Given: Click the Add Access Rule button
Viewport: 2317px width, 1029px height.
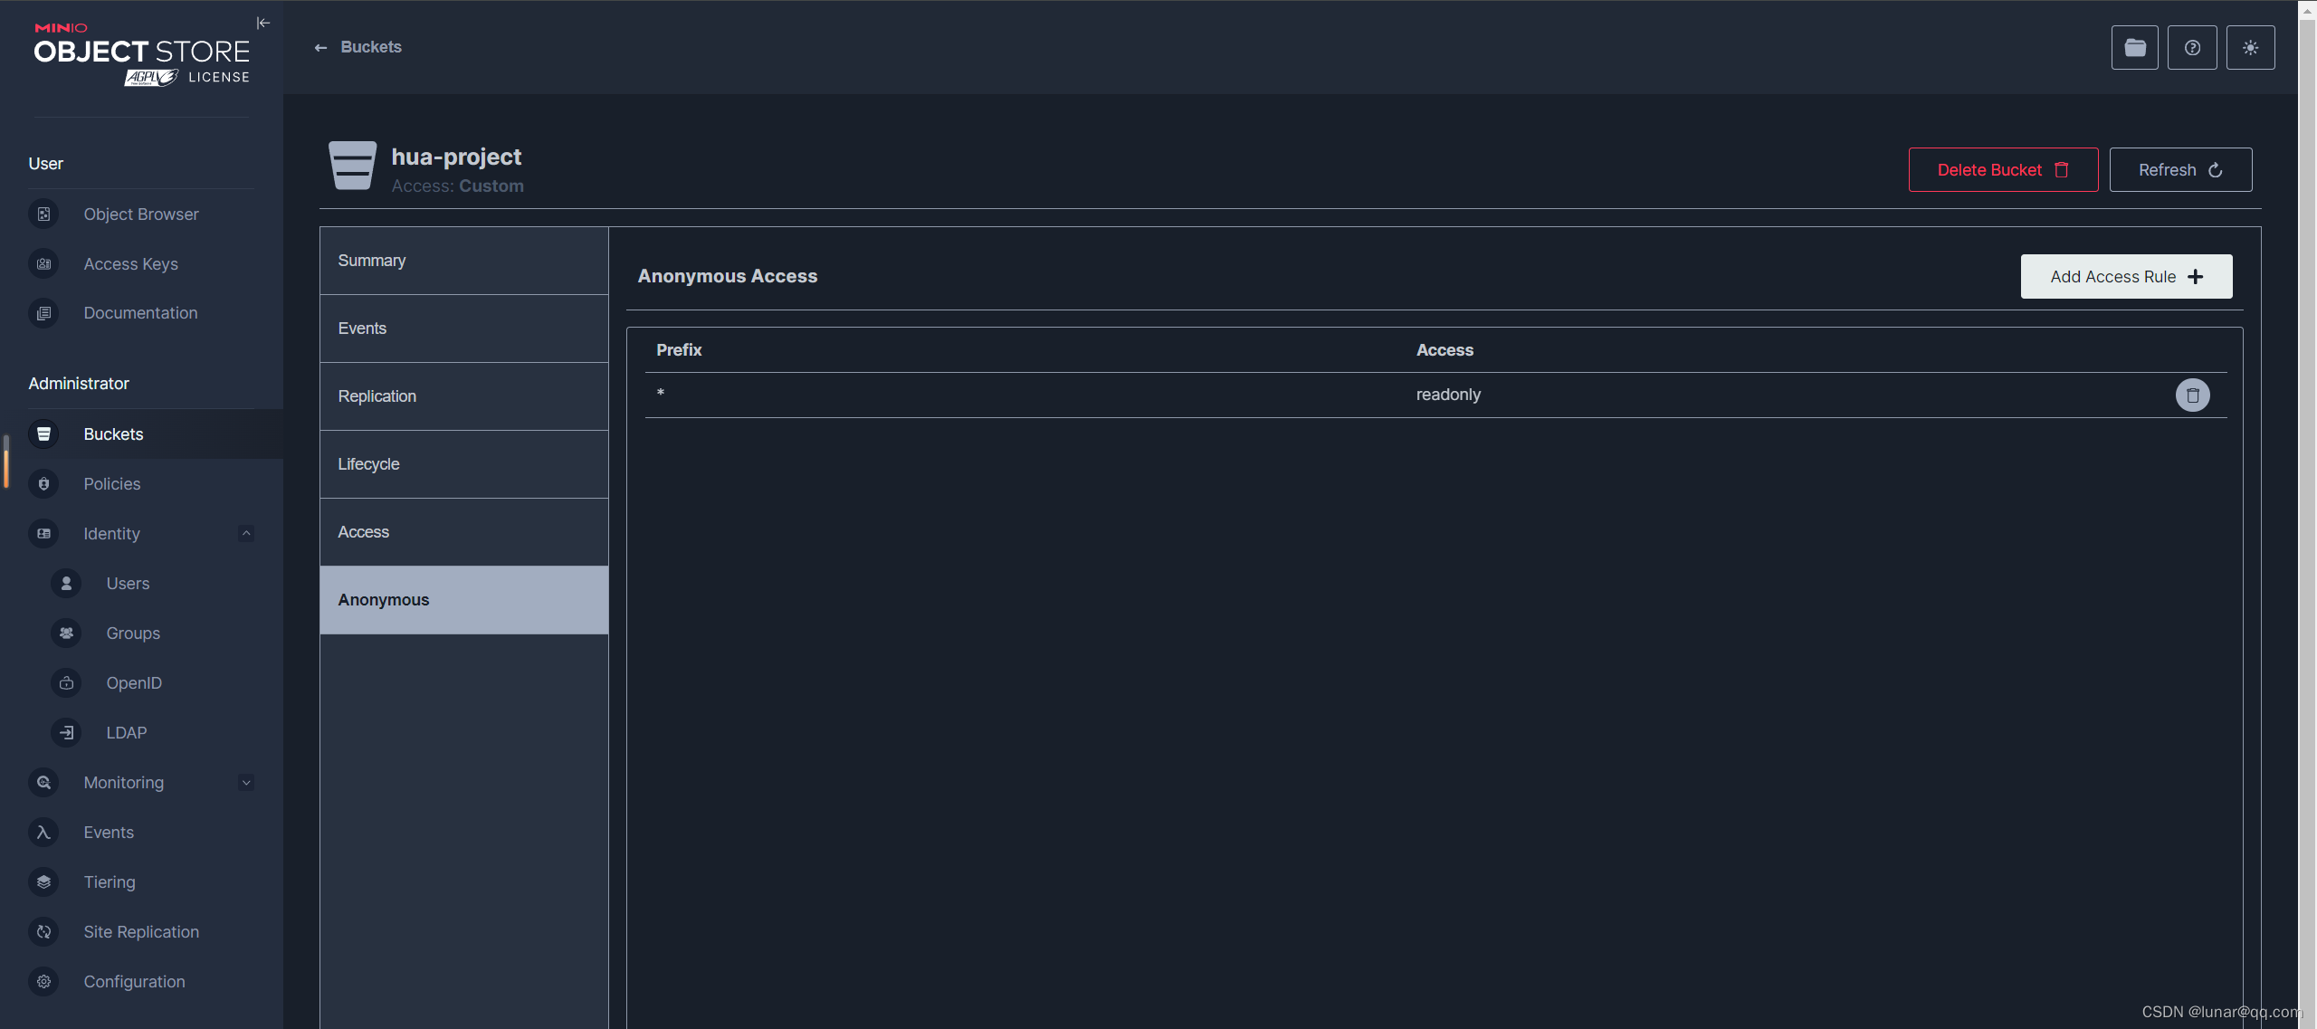Looking at the screenshot, I should tap(2125, 277).
